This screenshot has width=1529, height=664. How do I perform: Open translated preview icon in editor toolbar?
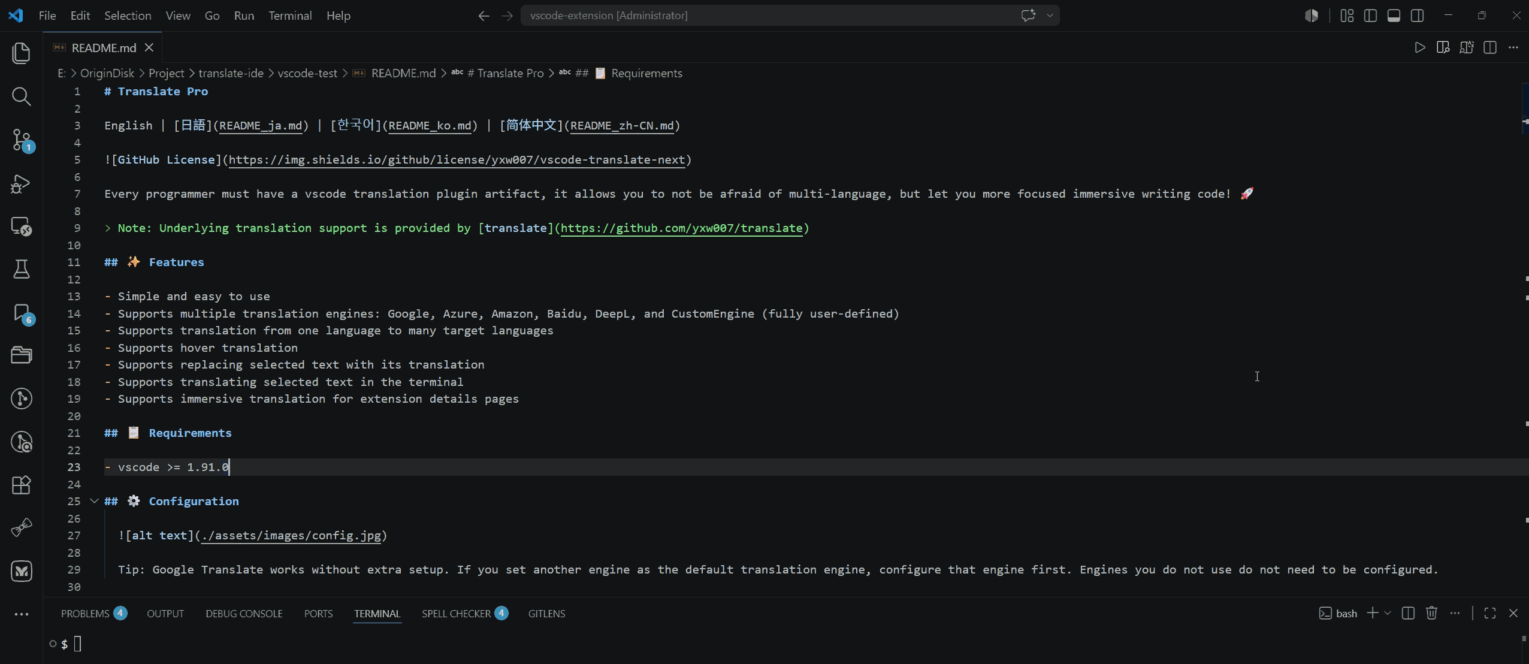(x=1467, y=47)
